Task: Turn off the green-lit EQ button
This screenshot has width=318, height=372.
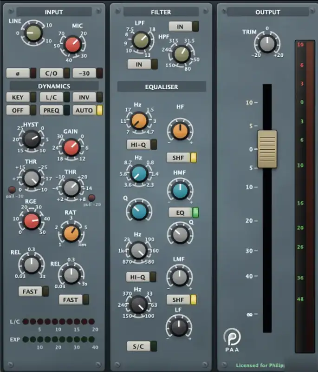Action: pos(183,213)
